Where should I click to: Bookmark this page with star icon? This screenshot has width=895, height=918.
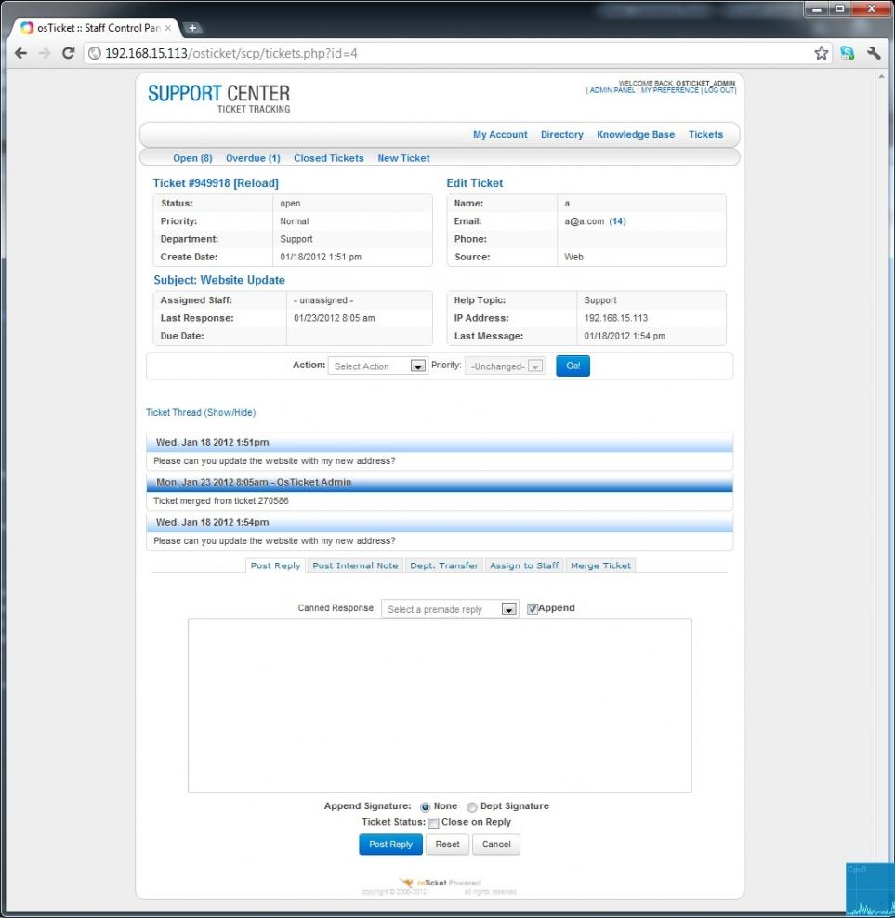822,53
